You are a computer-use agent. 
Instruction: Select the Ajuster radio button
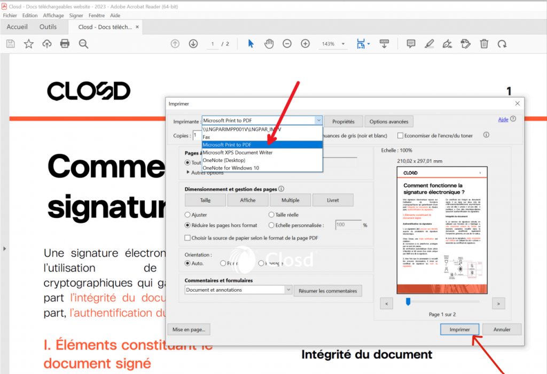coord(187,214)
